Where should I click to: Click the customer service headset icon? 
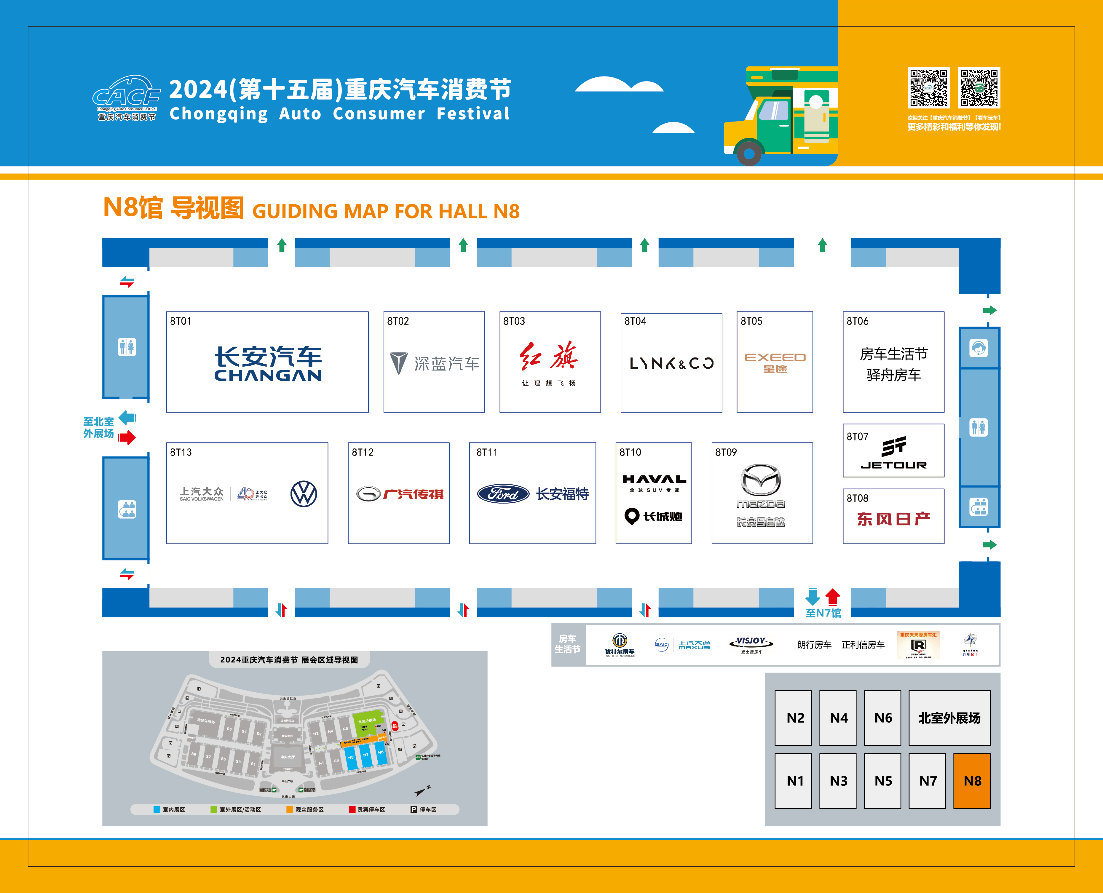pyautogui.click(x=979, y=348)
